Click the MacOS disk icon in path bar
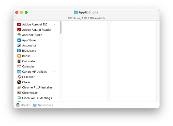 click(x=18, y=105)
